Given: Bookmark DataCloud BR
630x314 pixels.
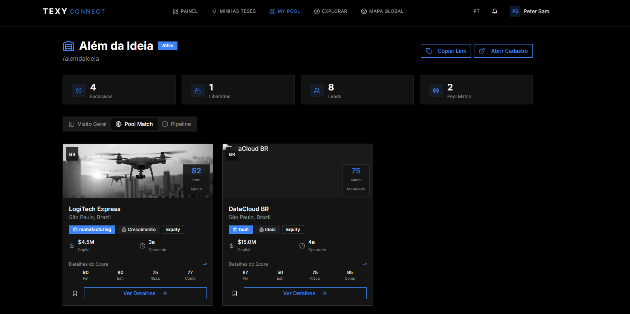Looking at the screenshot, I should [235, 293].
